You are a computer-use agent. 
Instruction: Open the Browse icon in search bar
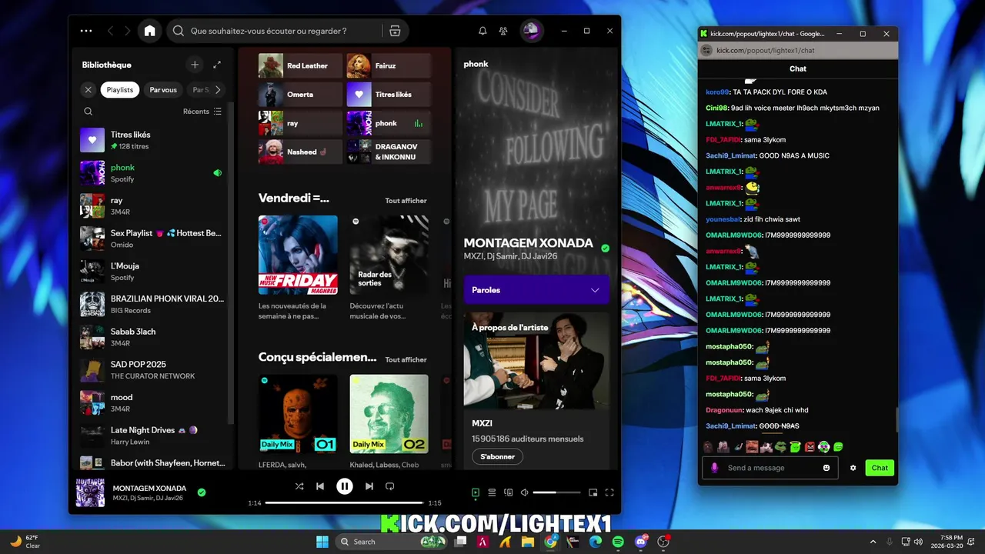point(395,31)
